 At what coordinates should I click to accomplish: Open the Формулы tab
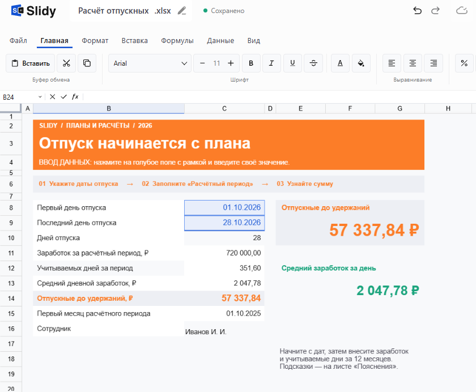pos(177,41)
